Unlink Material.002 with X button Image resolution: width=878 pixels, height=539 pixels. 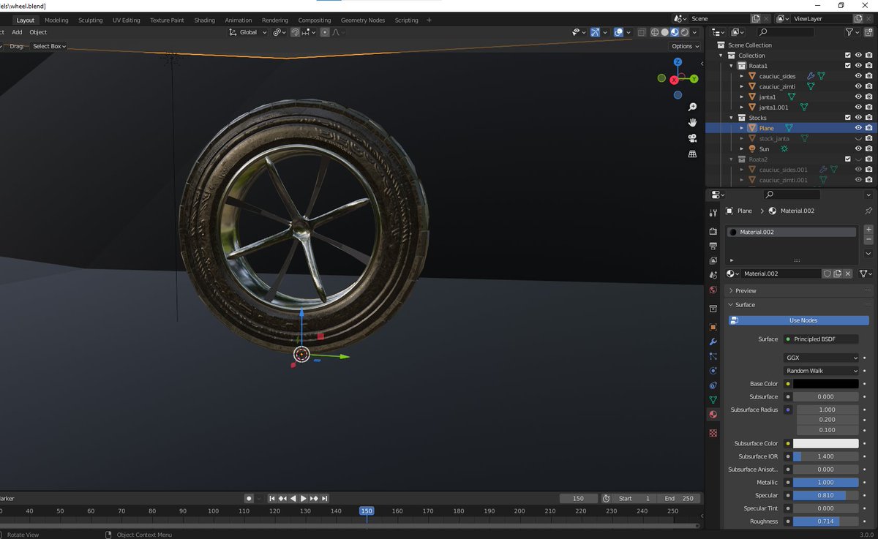coord(848,274)
